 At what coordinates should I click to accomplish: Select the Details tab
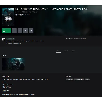click(x=58, y=51)
